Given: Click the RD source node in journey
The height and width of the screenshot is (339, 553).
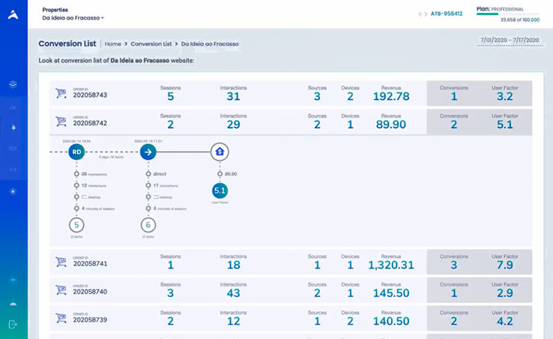Looking at the screenshot, I should pyautogui.click(x=76, y=152).
